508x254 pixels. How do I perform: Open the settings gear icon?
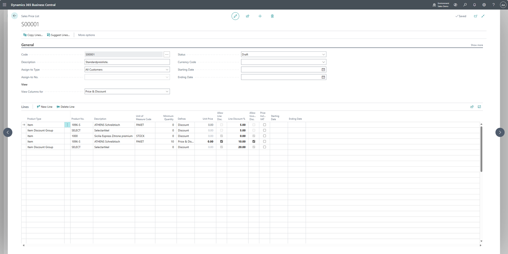[484, 5]
